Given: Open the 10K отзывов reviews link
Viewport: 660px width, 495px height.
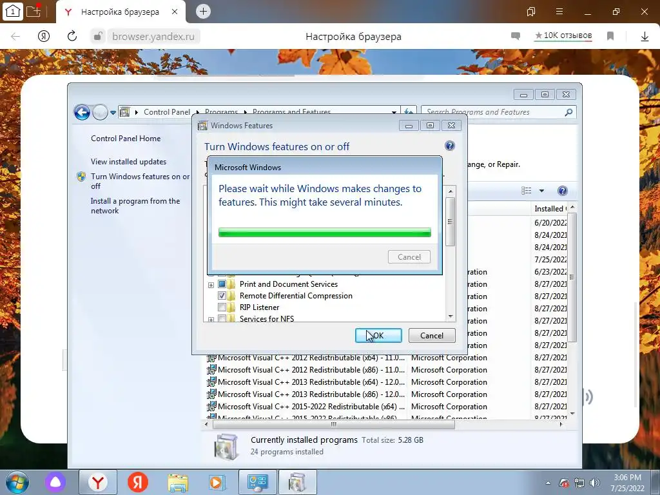Looking at the screenshot, I should click(563, 36).
